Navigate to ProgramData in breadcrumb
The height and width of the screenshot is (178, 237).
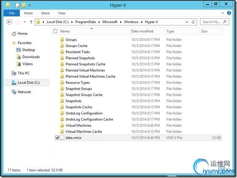85,22
